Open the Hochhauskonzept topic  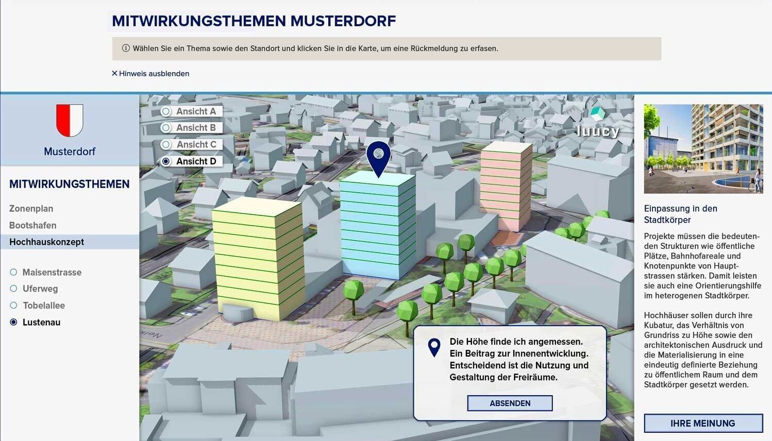tap(70, 242)
